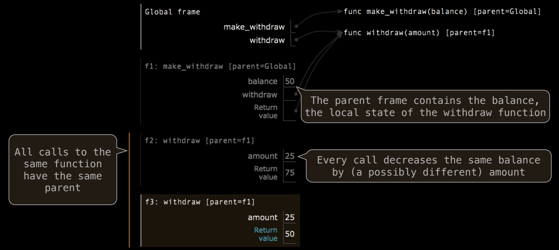Click highlighted 'Return value' label in frame f3
Image resolution: width=559 pixels, height=250 pixels.
(x=266, y=234)
